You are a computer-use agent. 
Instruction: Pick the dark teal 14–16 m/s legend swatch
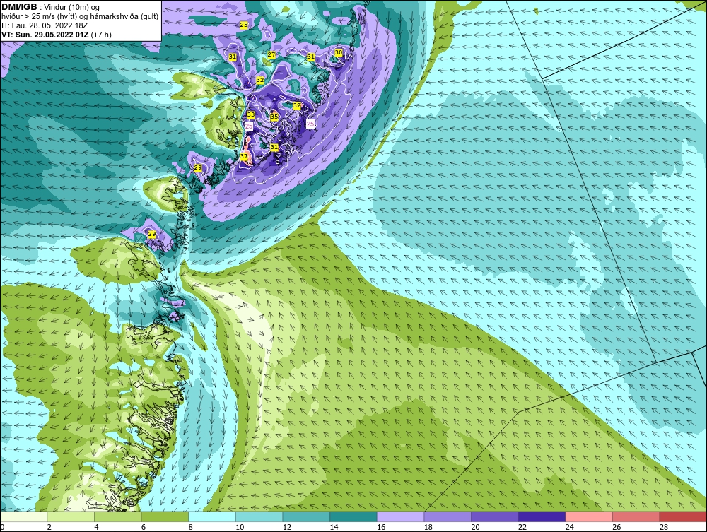(x=353, y=516)
